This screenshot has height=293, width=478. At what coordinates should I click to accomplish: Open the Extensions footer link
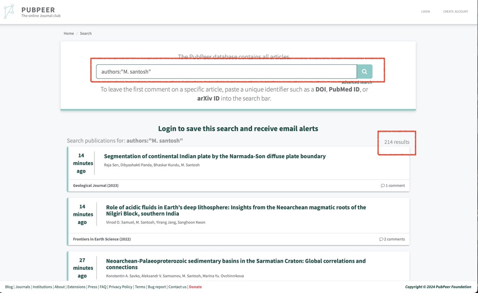tap(76, 287)
